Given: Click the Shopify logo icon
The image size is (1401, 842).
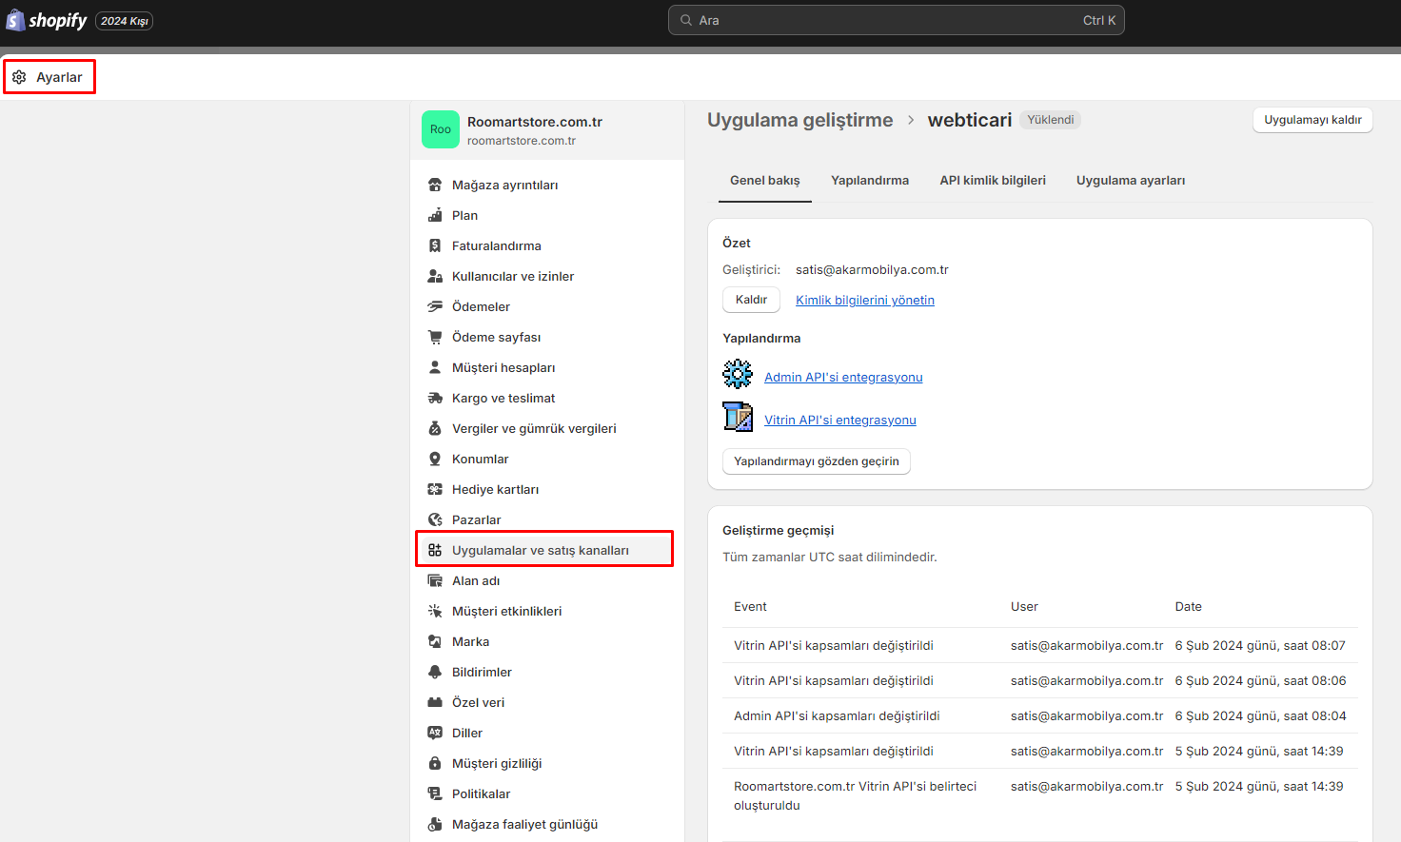Looking at the screenshot, I should coord(15,20).
